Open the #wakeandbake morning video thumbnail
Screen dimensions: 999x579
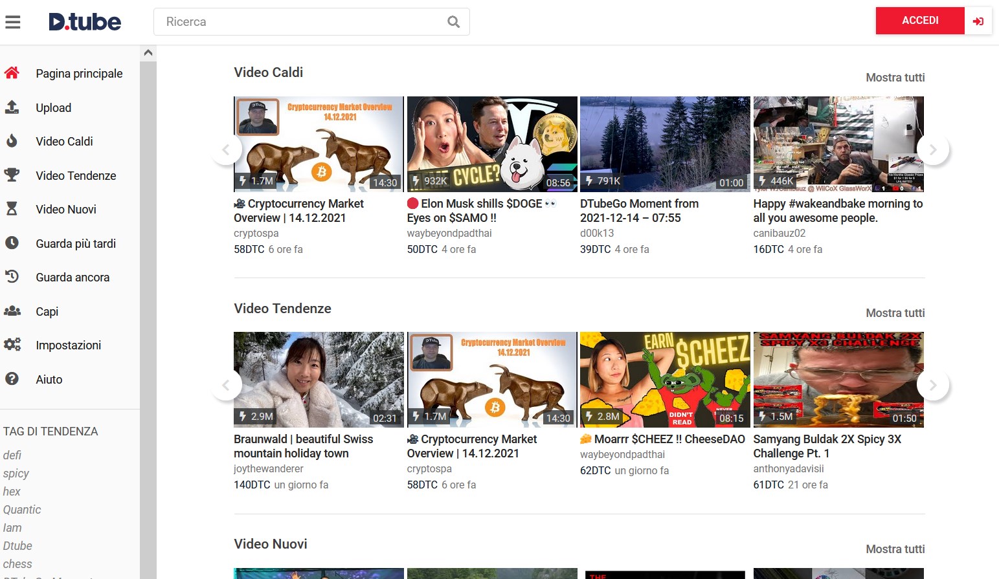pos(838,144)
